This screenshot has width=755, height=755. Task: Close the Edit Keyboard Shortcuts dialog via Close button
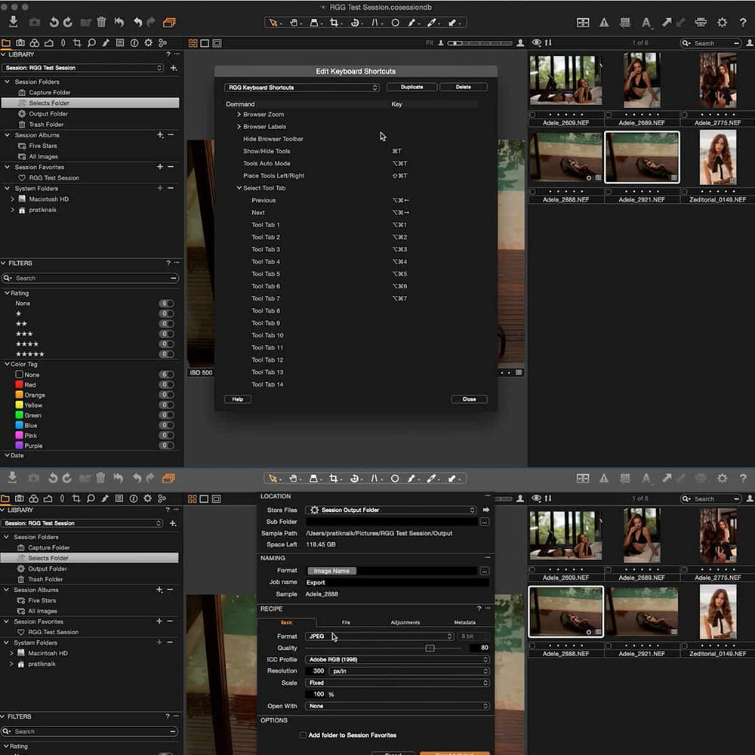(x=469, y=399)
